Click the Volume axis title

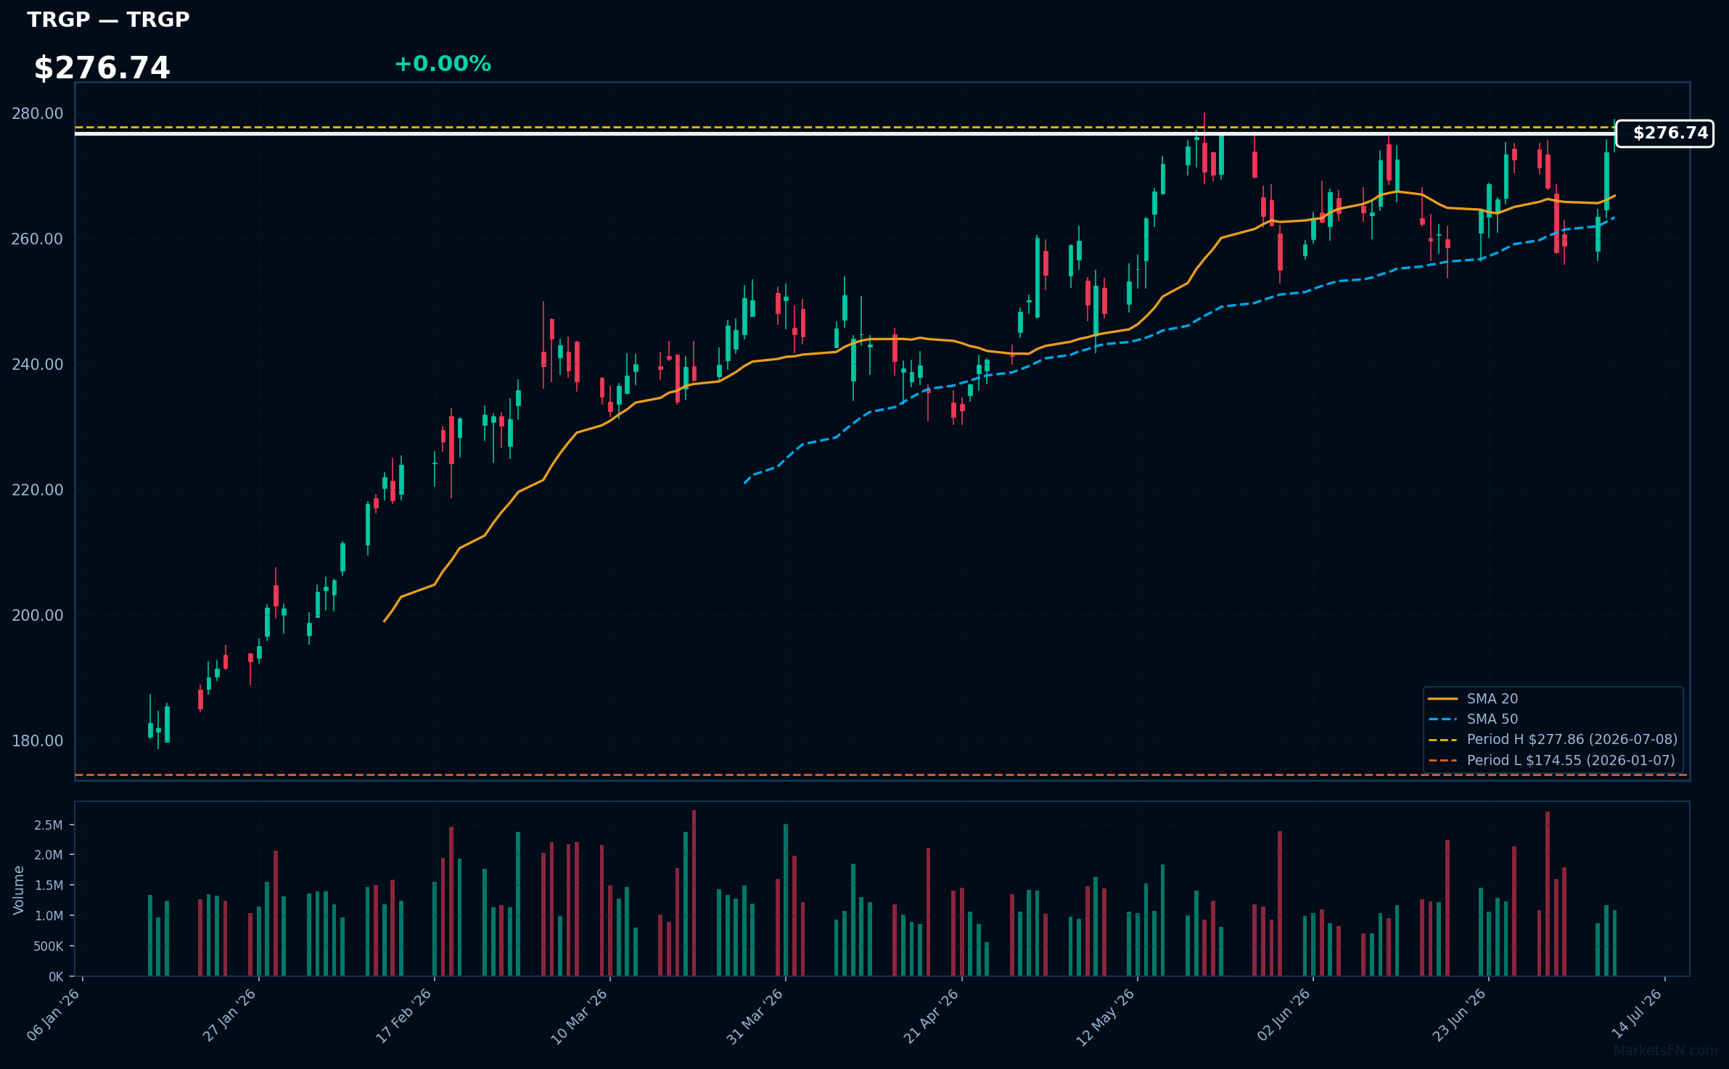19,890
